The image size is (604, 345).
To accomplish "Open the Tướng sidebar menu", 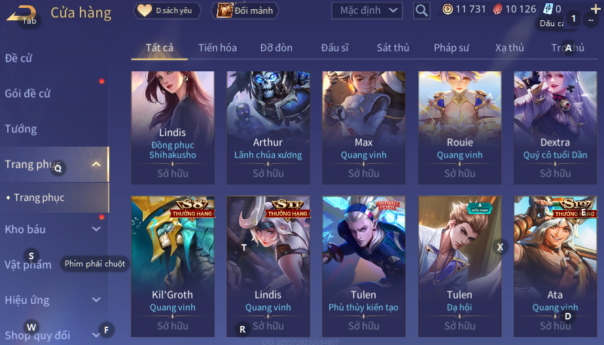I will pos(21,129).
